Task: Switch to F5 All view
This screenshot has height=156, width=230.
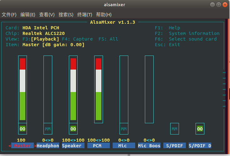Action: coord(108,39)
